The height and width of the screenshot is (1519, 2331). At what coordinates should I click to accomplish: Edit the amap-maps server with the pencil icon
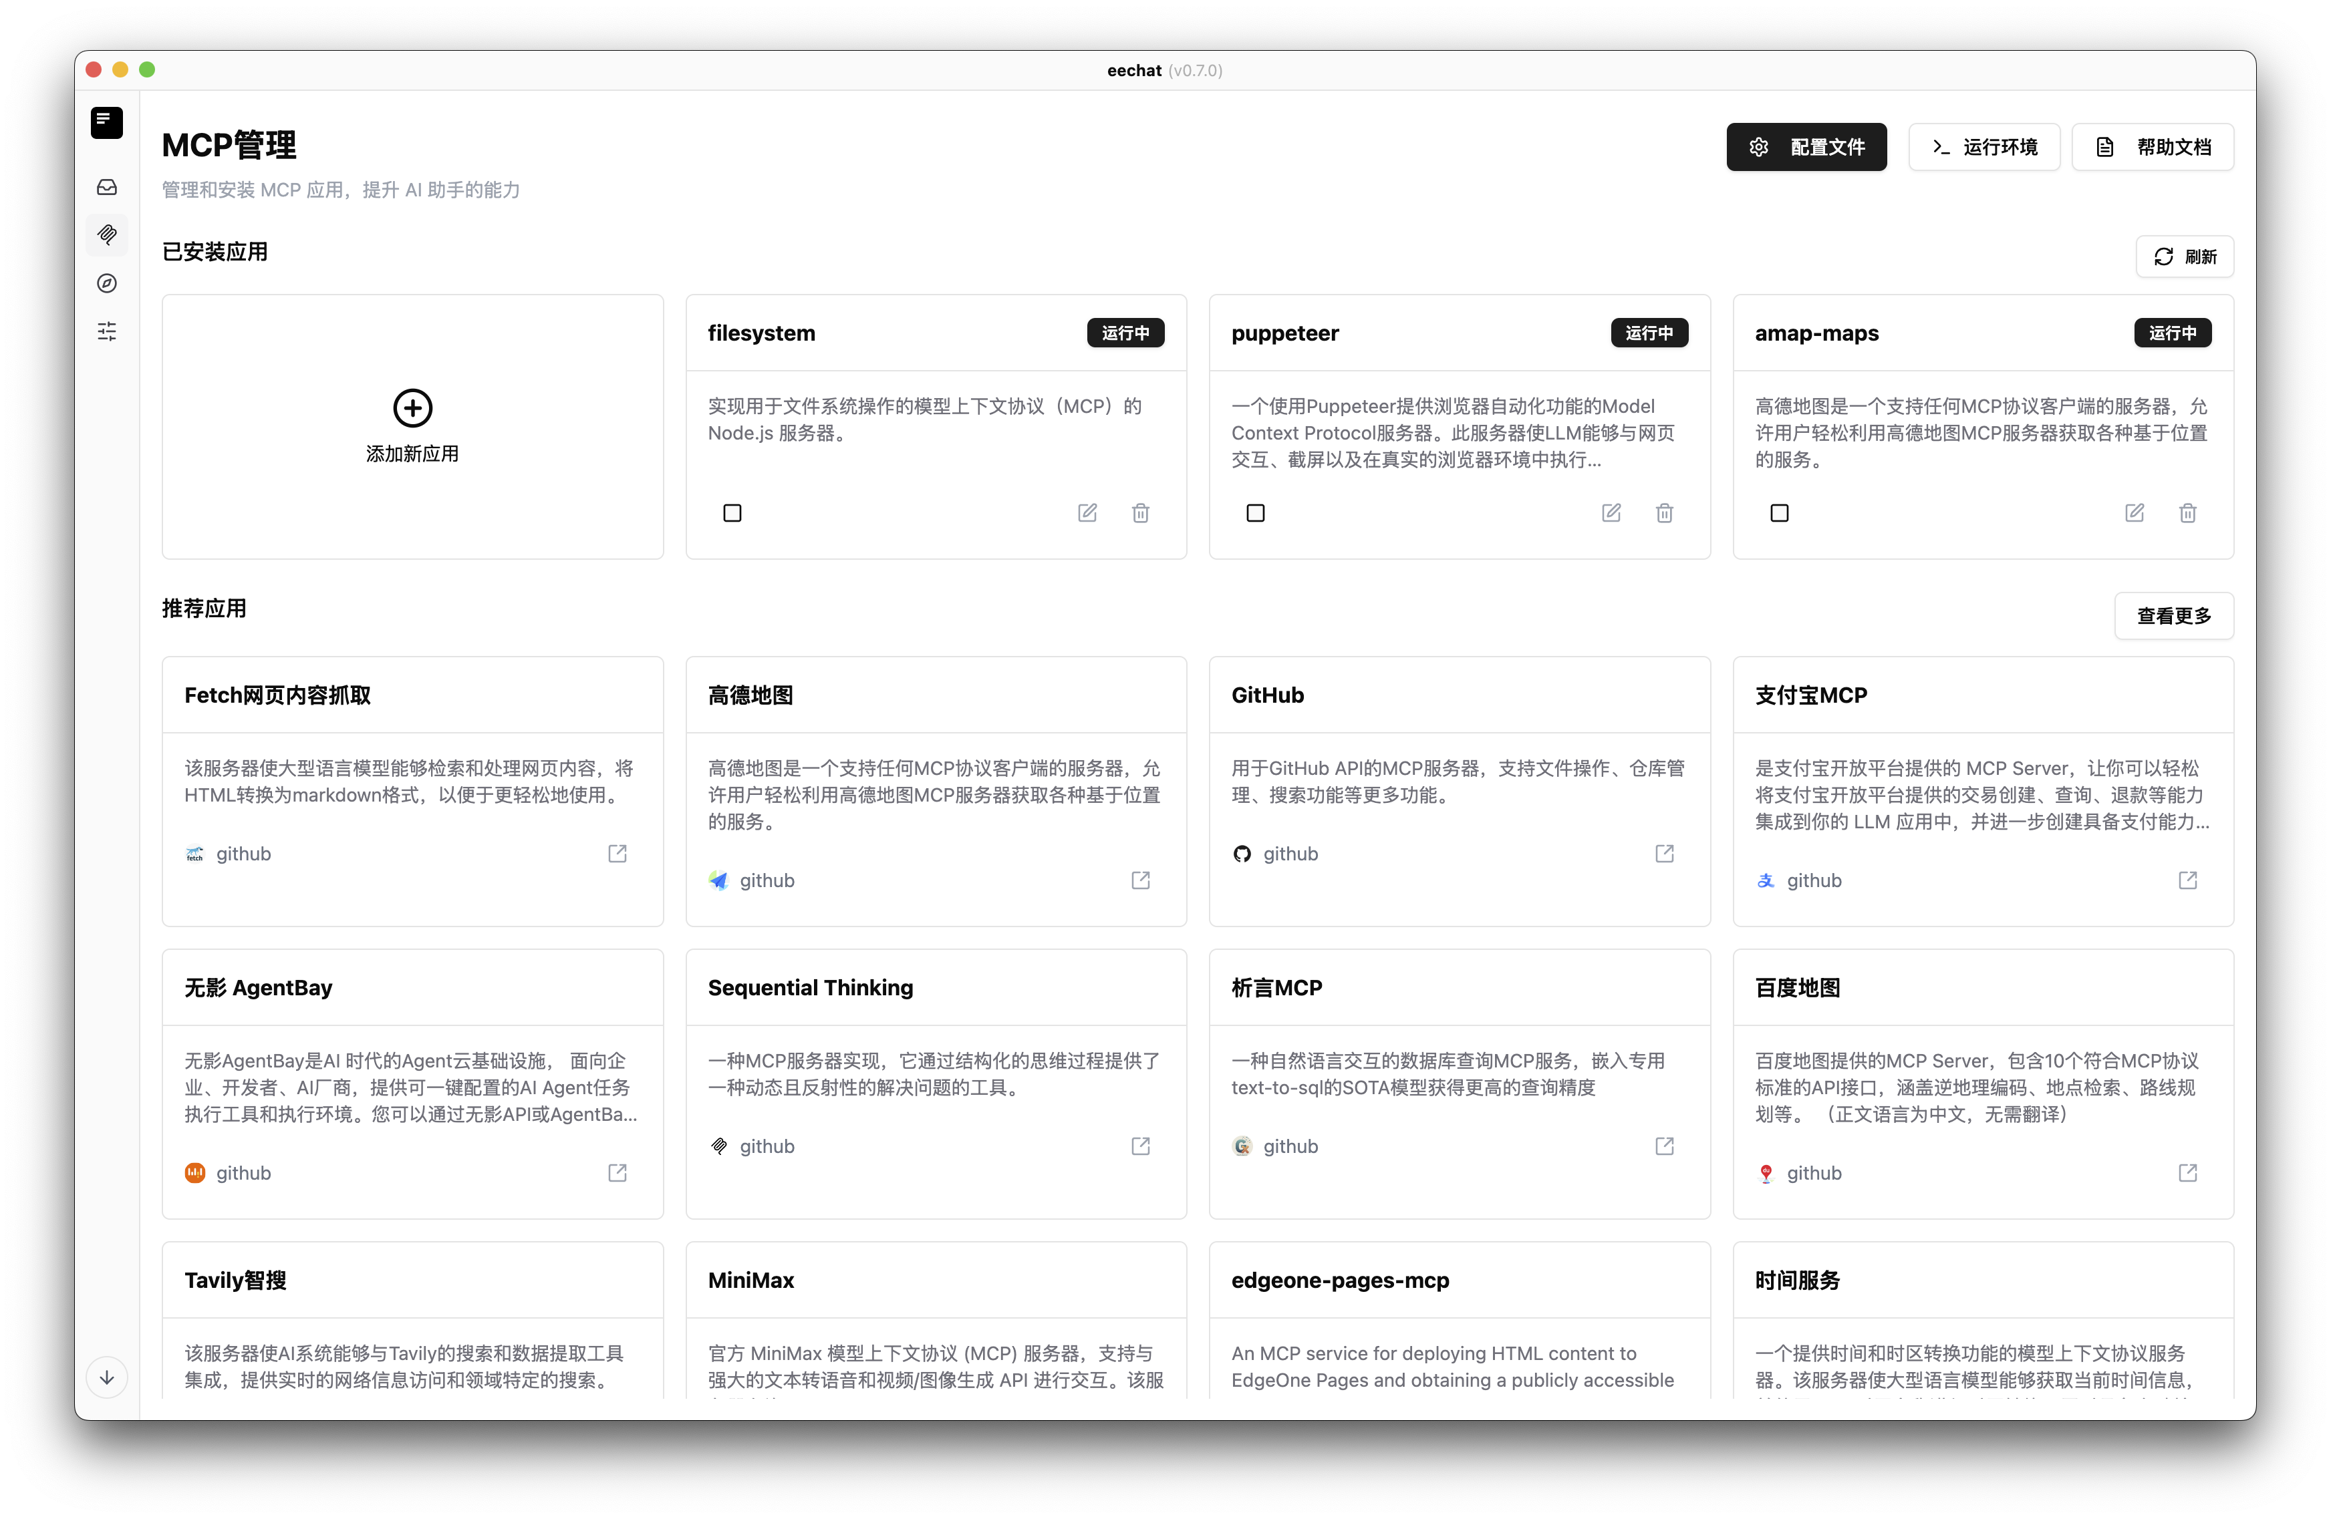[2135, 512]
